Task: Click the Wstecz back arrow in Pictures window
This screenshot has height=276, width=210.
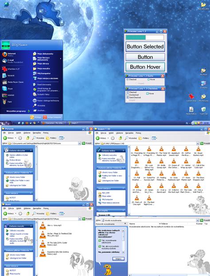Action: (5, 138)
